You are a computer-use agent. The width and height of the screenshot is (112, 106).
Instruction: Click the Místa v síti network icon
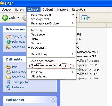pyautogui.click(x=9, y=87)
